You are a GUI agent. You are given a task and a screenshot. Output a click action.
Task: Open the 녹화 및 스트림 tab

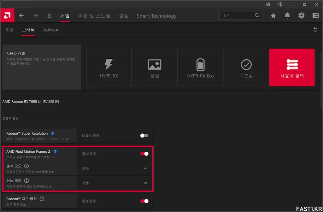pyautogui.click(x=94, y=16)
